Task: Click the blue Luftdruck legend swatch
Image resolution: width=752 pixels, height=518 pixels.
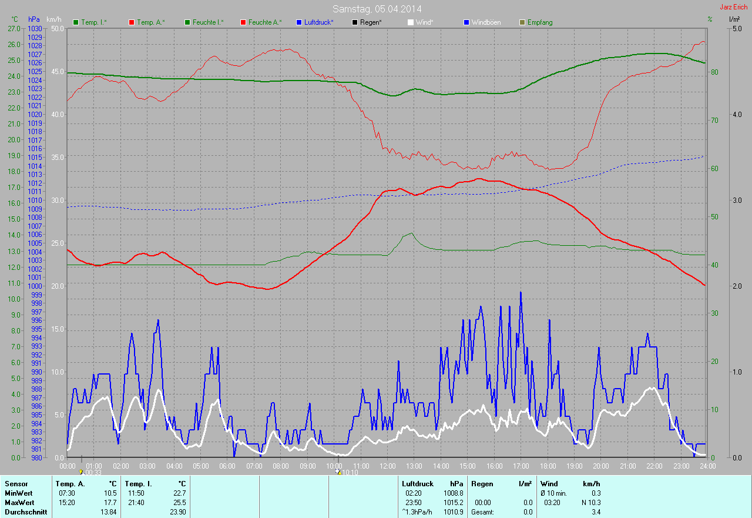Action: (299, 22)
